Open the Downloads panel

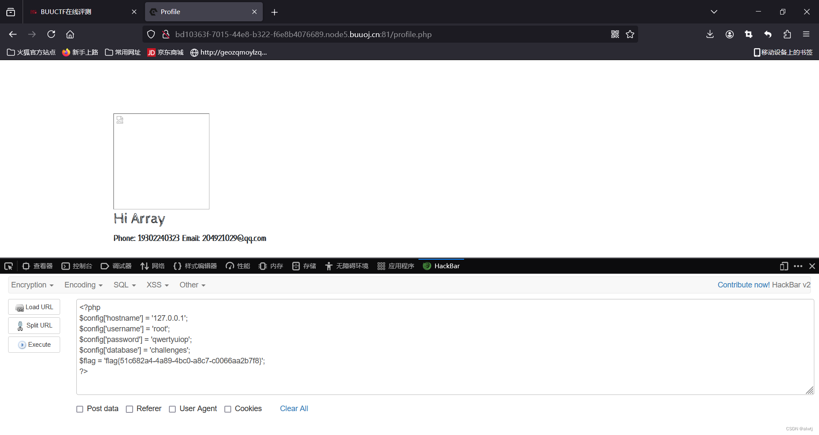coord(709,34)
